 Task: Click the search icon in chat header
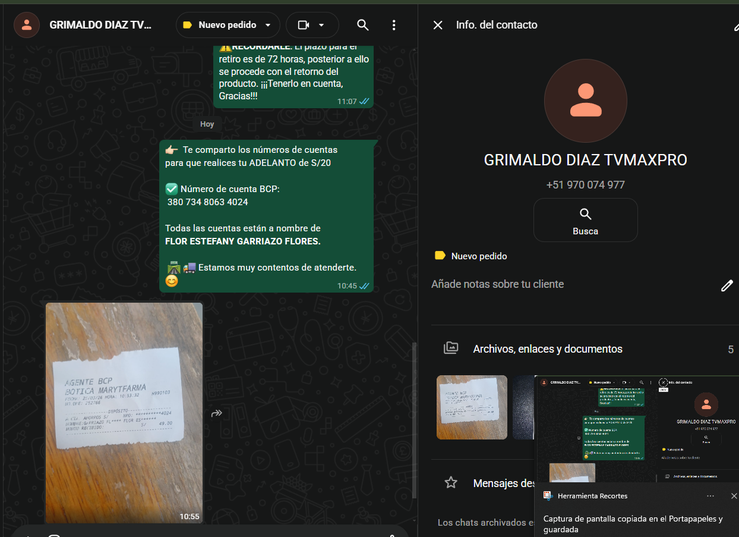coord(362,25)
